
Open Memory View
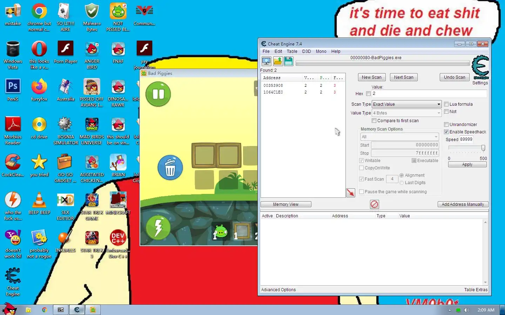click(x=286, y=204)
